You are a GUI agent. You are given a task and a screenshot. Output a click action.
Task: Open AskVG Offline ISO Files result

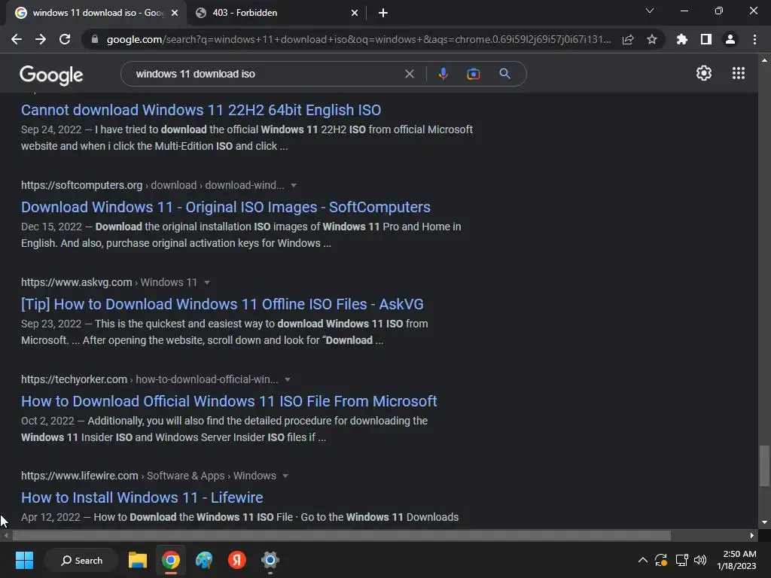click(x=222, y=304)
